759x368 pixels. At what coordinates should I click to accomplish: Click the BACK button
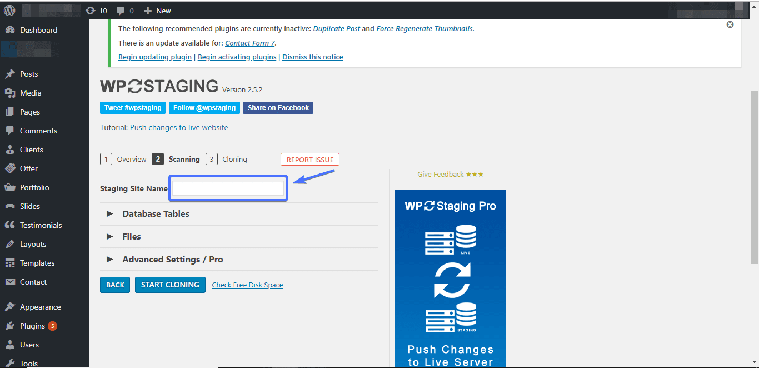tap(115, 285)
